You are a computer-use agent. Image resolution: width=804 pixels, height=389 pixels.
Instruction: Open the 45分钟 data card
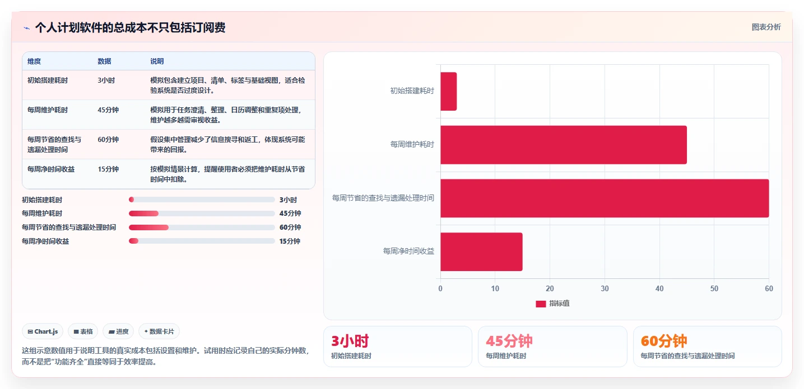click(552, 347)
